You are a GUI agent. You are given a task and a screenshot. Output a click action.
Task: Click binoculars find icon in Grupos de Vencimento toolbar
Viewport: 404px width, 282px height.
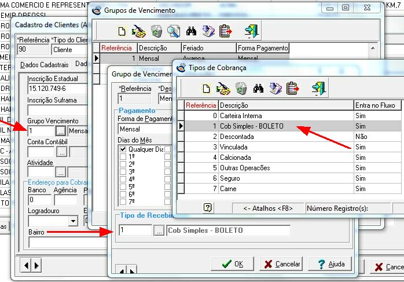pyautogui.click(x=191, y=31)
